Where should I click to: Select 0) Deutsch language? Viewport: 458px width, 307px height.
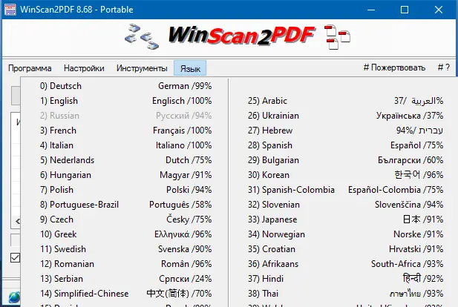(x=125, y=86)
